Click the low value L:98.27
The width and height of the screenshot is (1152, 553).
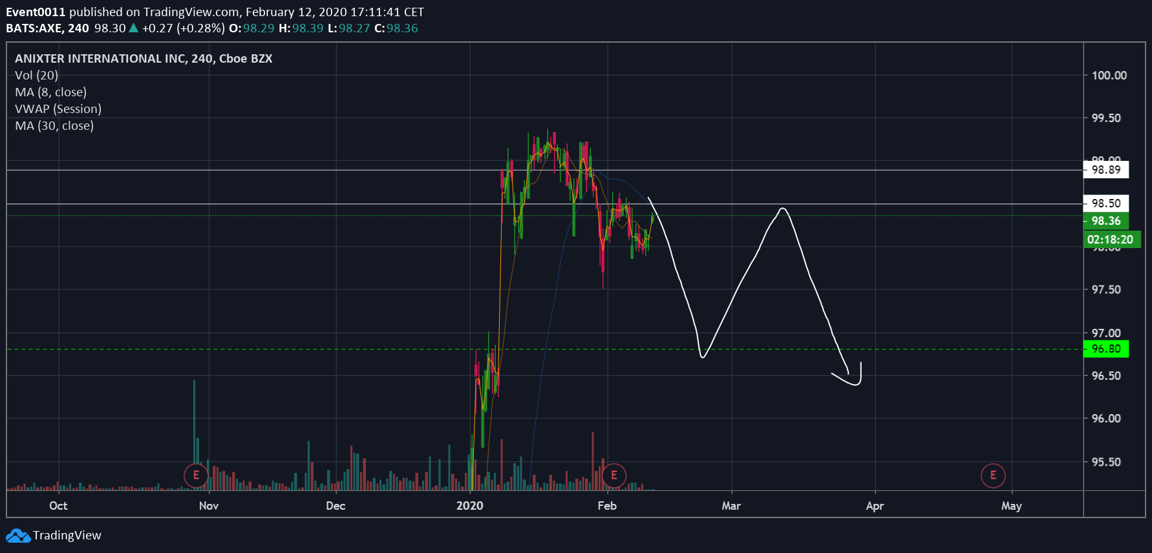348,28
